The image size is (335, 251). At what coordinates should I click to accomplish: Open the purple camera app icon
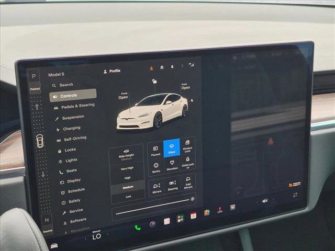[152, 224]
